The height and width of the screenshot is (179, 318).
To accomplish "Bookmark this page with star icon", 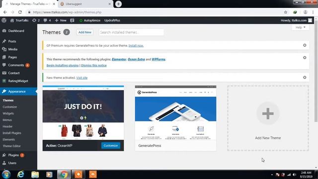I will 286,12.
